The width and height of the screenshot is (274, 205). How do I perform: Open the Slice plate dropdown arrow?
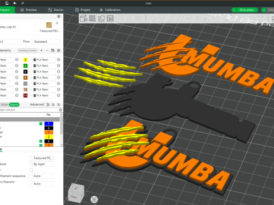[x=234, y=10]
